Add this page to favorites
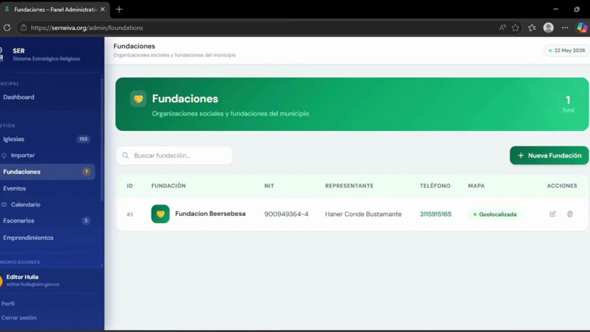 coord(515,28)
